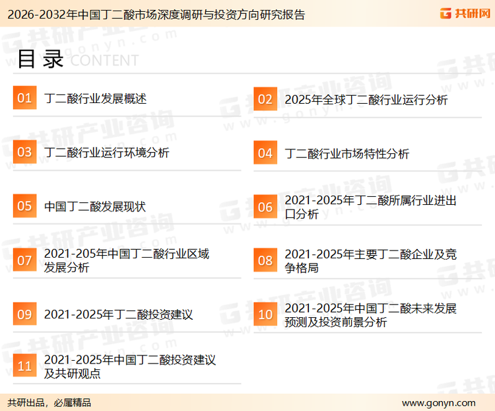Select 丁二酸行业市场特性分析 entry
Screen dimensions: 495x411
click(x=346, y=154)
